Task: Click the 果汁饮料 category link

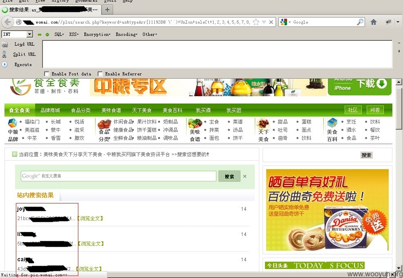Action: point(147,121)
